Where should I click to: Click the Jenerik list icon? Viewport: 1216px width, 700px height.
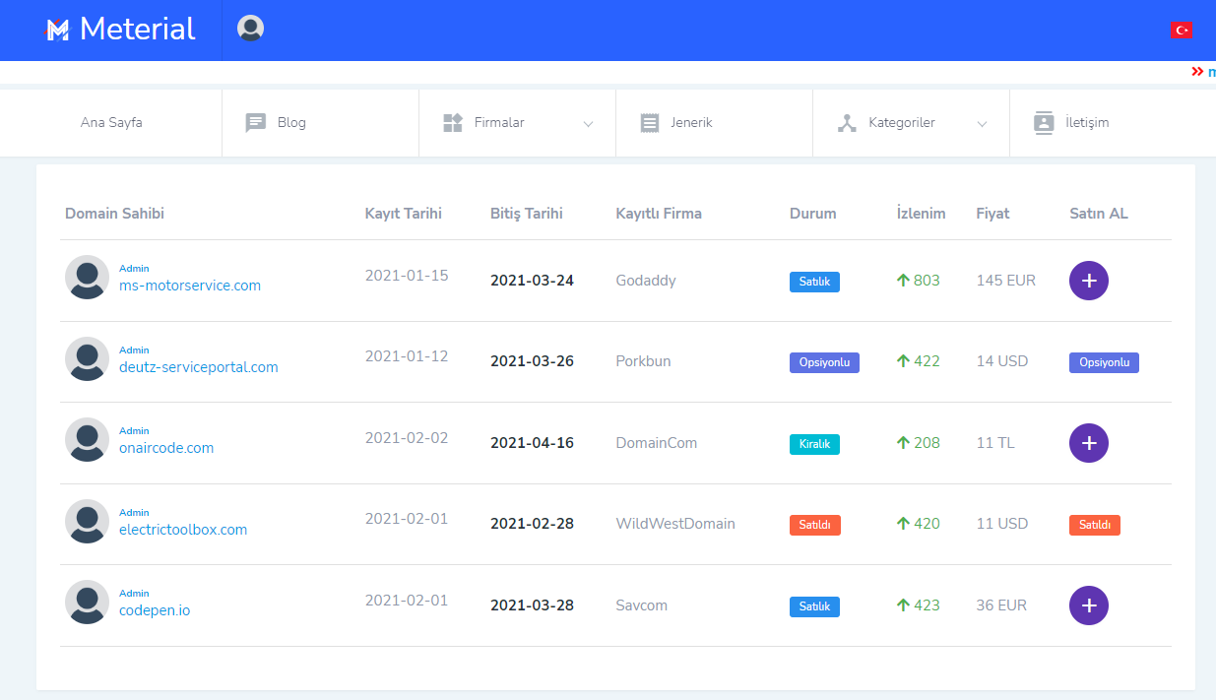coord(650,123)
